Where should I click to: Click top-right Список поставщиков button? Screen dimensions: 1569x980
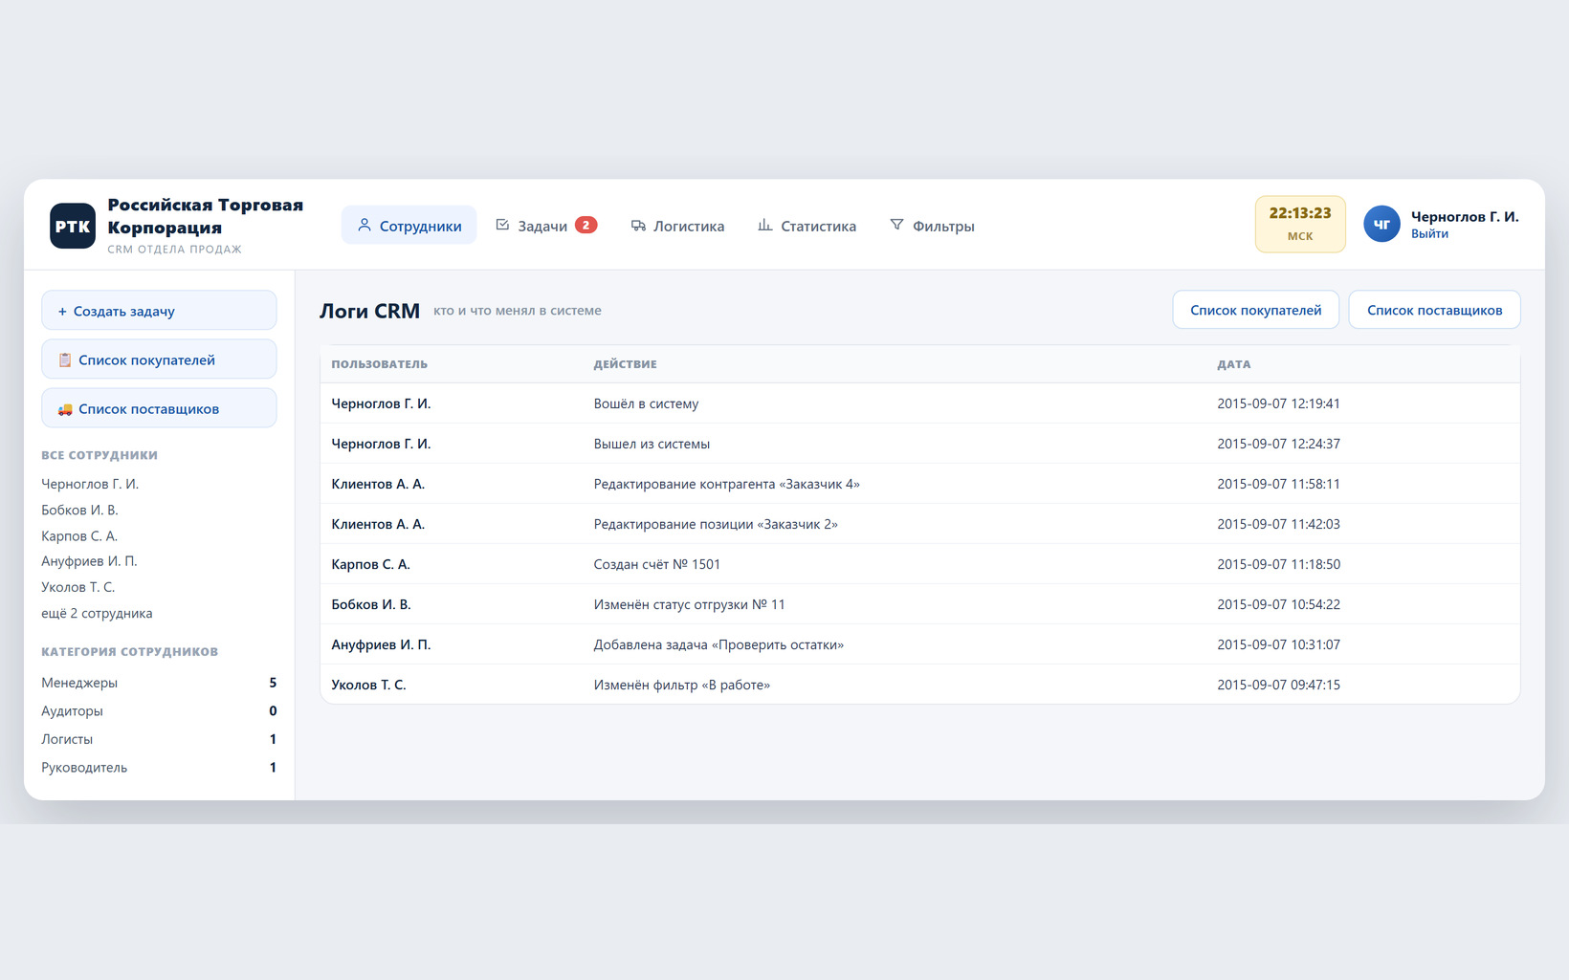point(1434,310)
